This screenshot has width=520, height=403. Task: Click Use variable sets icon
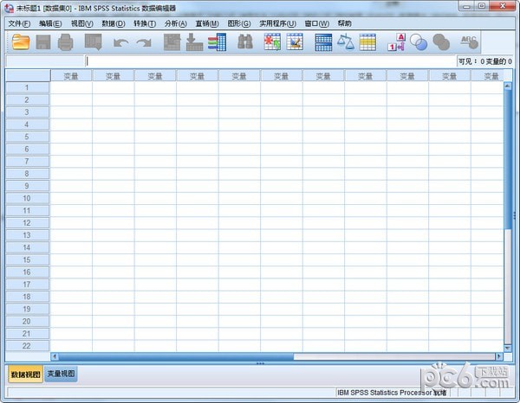pyautogui.click(x=419, y=42)
